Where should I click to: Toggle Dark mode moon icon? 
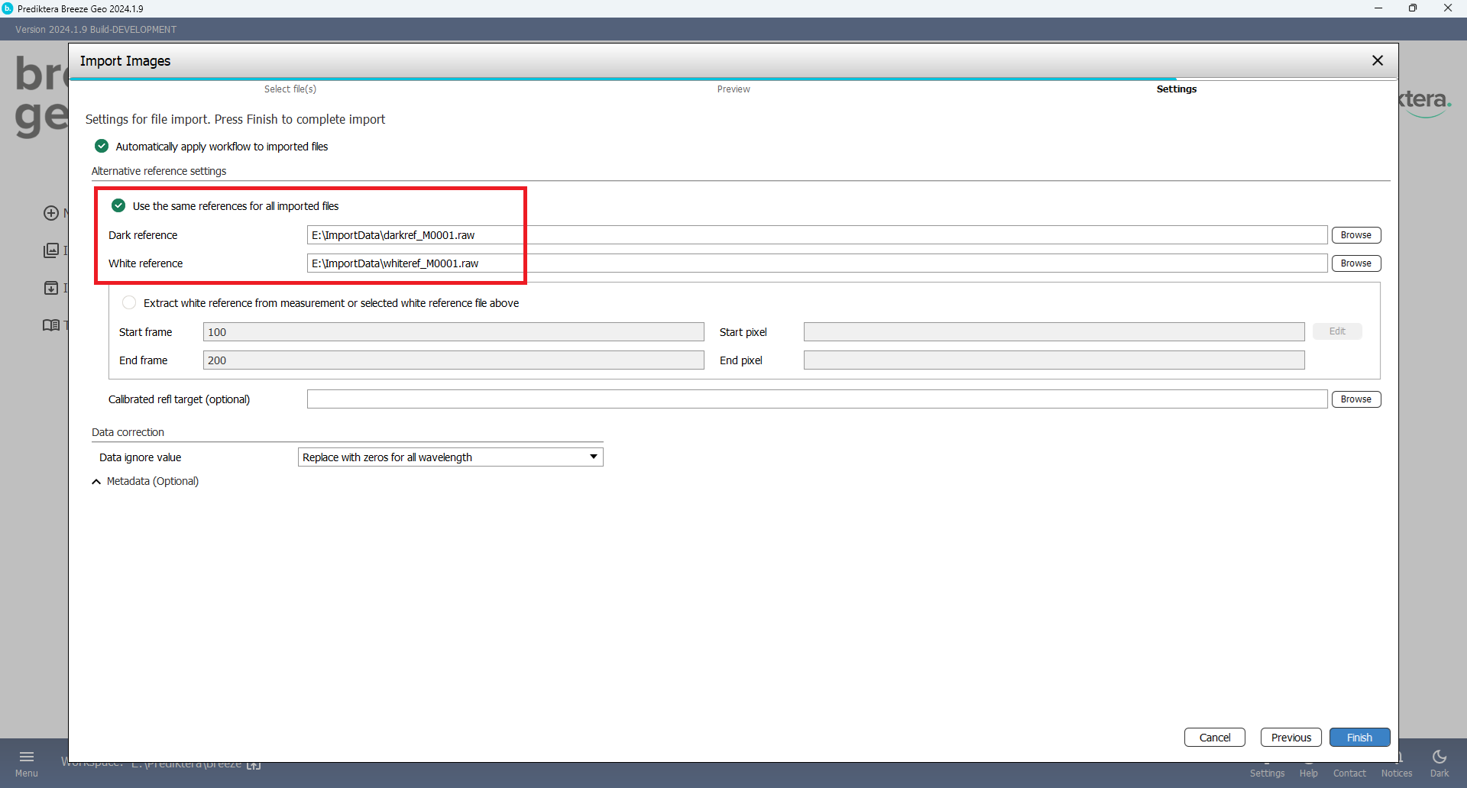(1439, 757)
